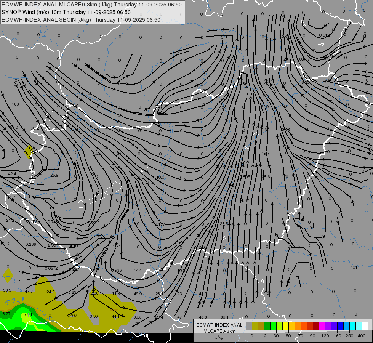Image resolution: width=373 pixels, height=343 pixels.
Task: Click the map value 0.512
Action: coord(324,35)
